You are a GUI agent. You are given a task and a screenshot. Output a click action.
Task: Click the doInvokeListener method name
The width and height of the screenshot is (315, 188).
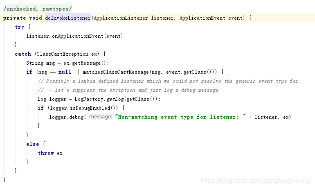[x=68, y=18]
